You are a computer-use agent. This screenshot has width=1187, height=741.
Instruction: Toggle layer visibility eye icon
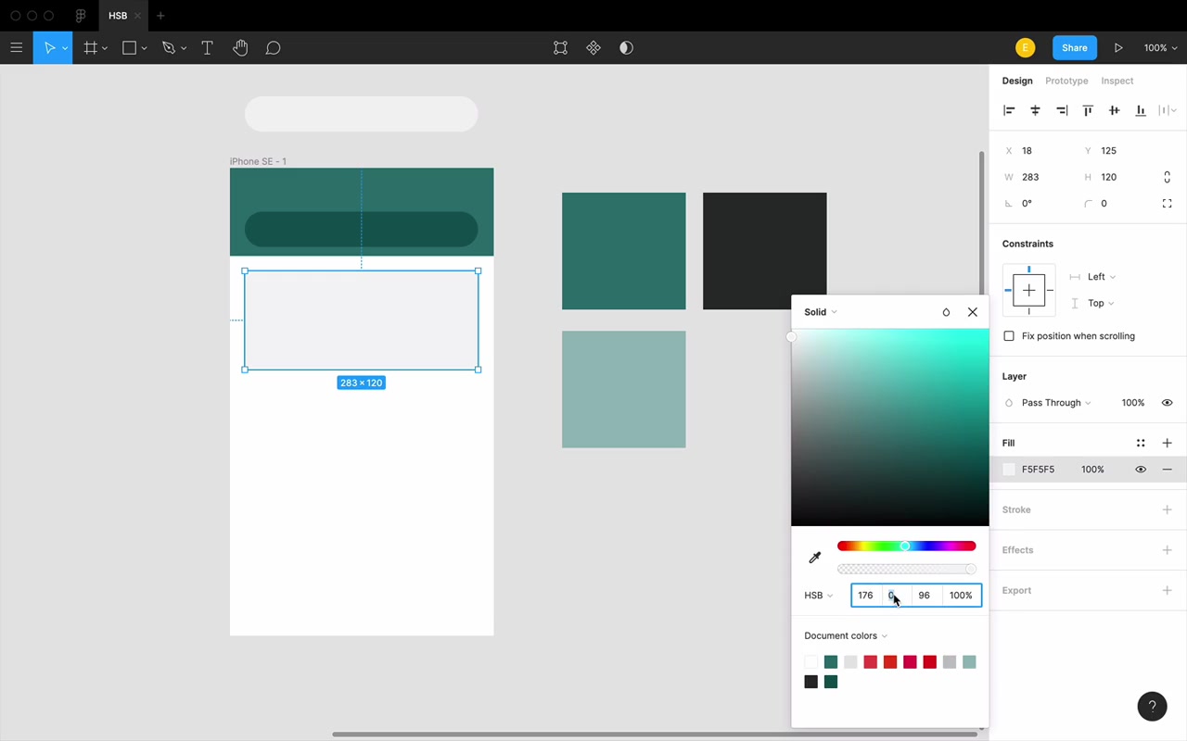tap(1167, 403)
